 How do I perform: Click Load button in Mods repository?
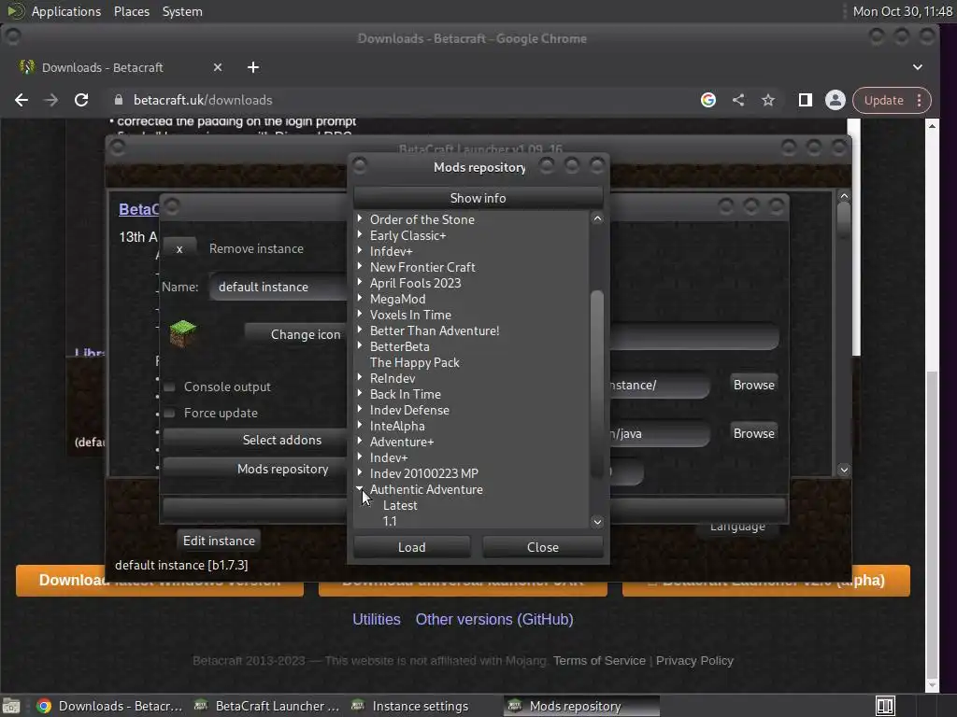coord(412,547)
